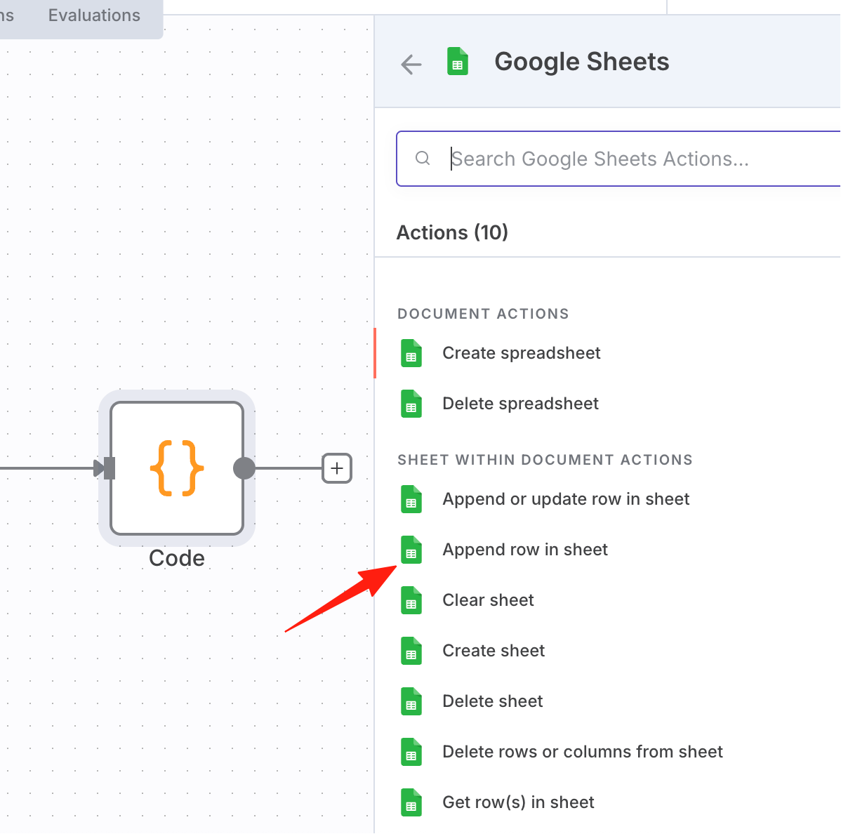This screenshot has height=834, width=841.
Task: Click the sheet icon beside Create spreadsheet
Action: point(411,353)
